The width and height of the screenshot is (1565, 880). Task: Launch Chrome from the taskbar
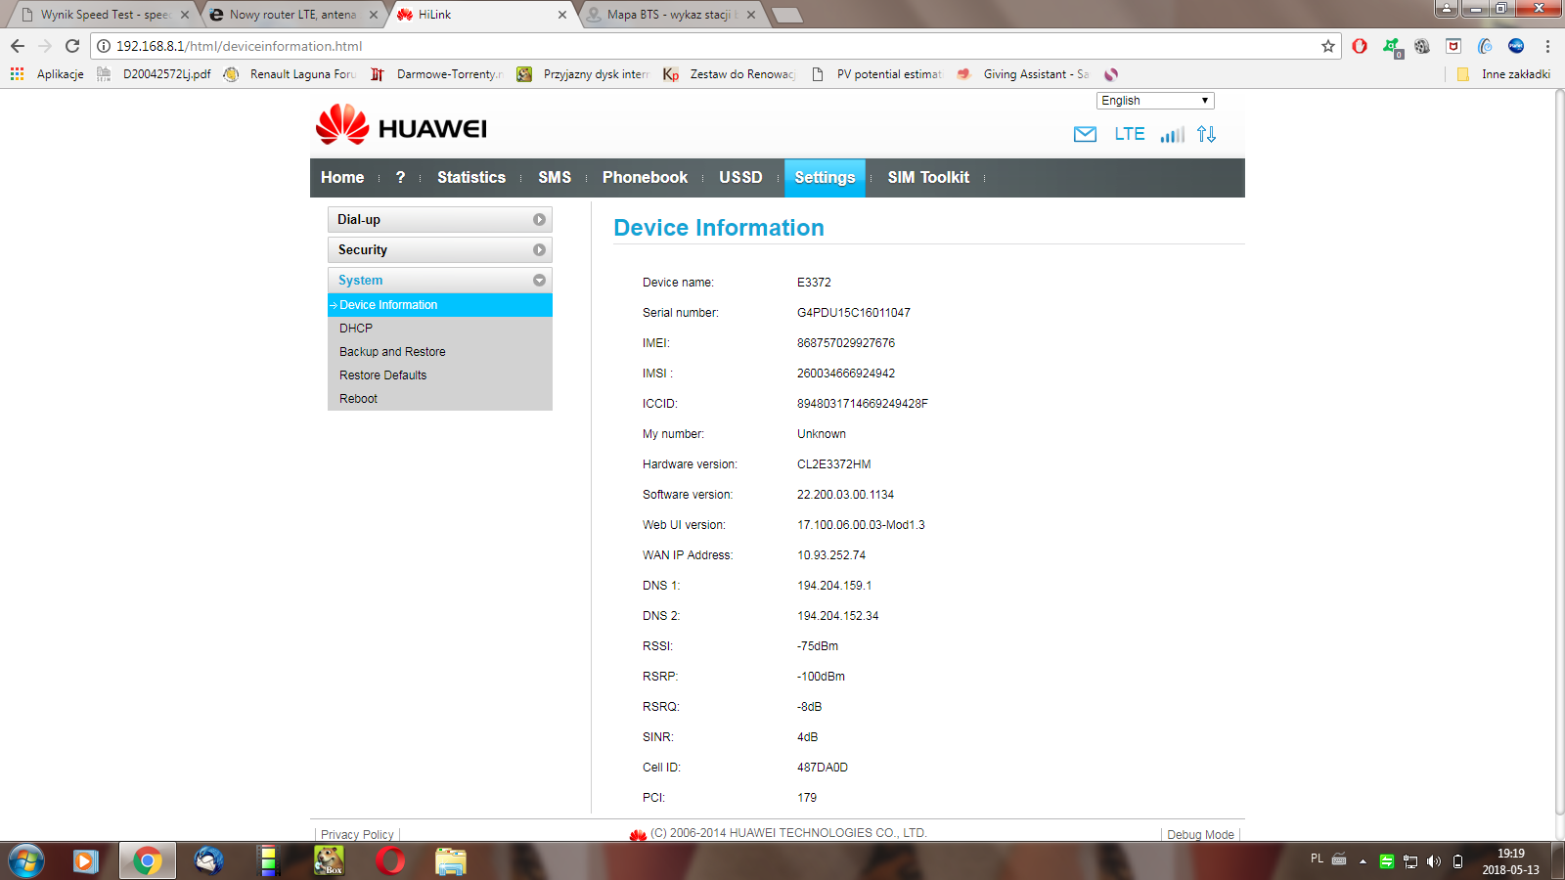(148, 861)
